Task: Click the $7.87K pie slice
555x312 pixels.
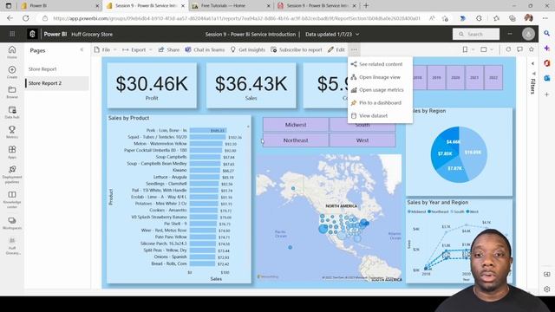Action: (454, 169)
